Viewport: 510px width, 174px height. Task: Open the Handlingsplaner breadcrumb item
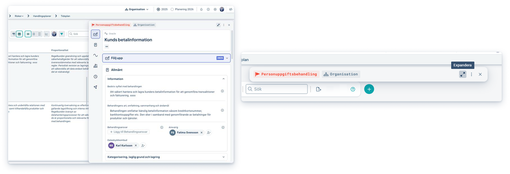(x=42, y=16)
